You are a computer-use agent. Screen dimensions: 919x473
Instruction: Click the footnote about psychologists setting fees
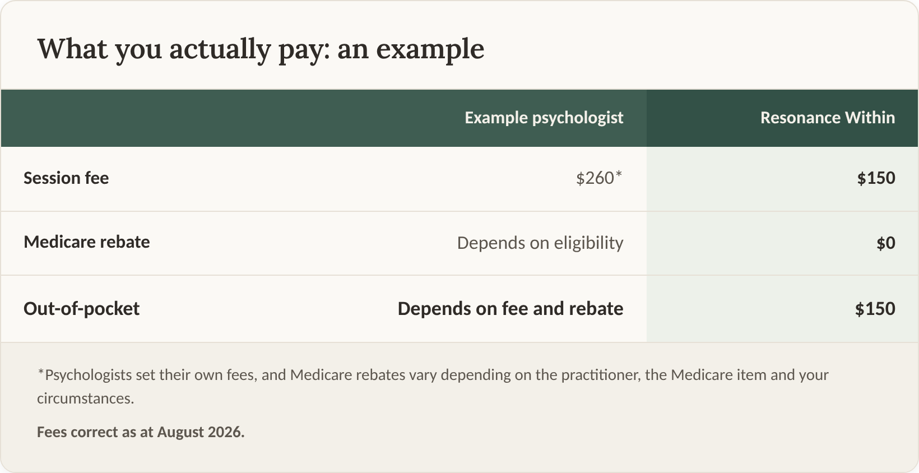point(433,386)
